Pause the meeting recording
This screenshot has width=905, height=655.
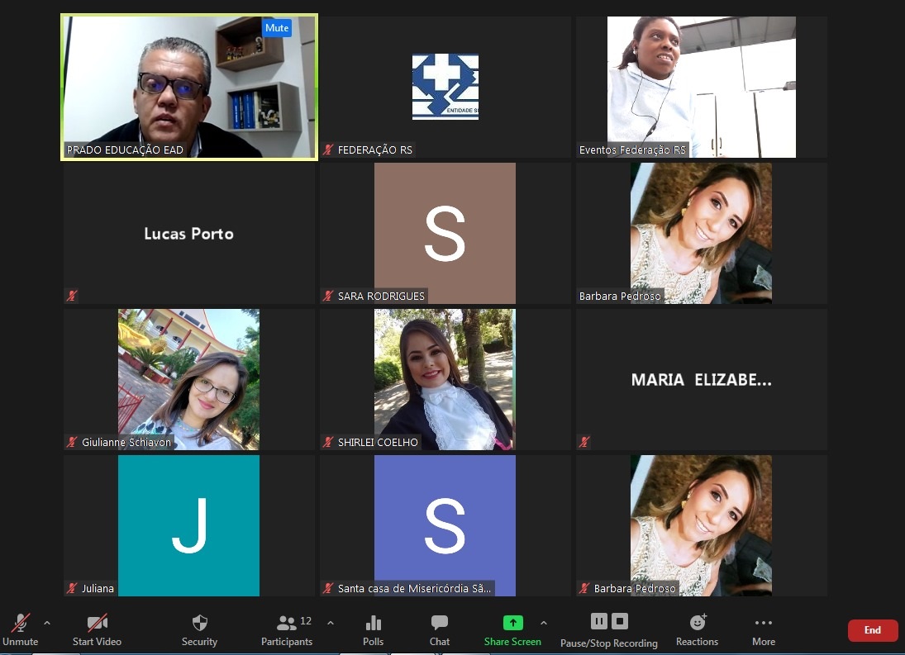point(598,620)
